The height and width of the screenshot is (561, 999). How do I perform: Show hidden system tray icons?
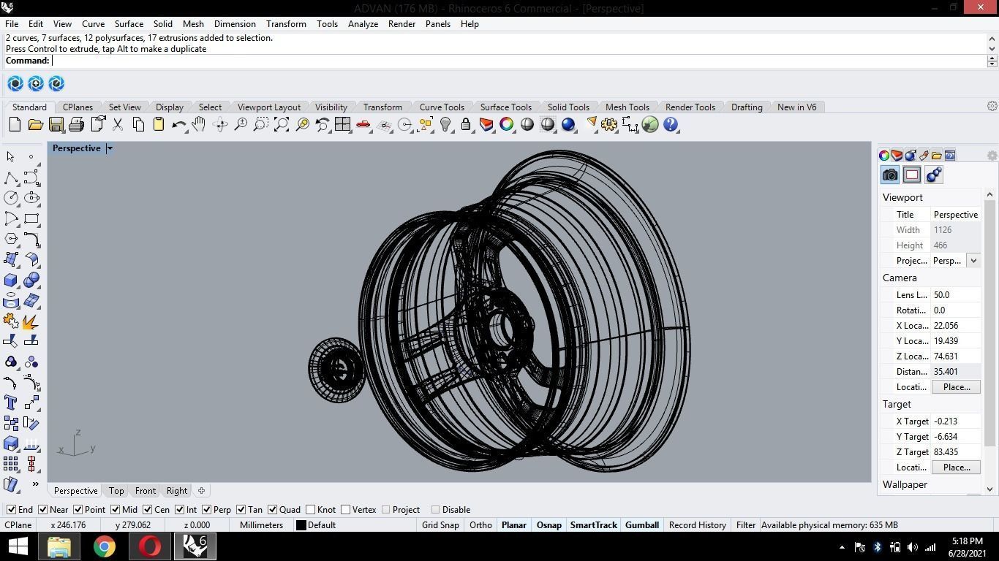pyautogui.click(x=842, y=546)
